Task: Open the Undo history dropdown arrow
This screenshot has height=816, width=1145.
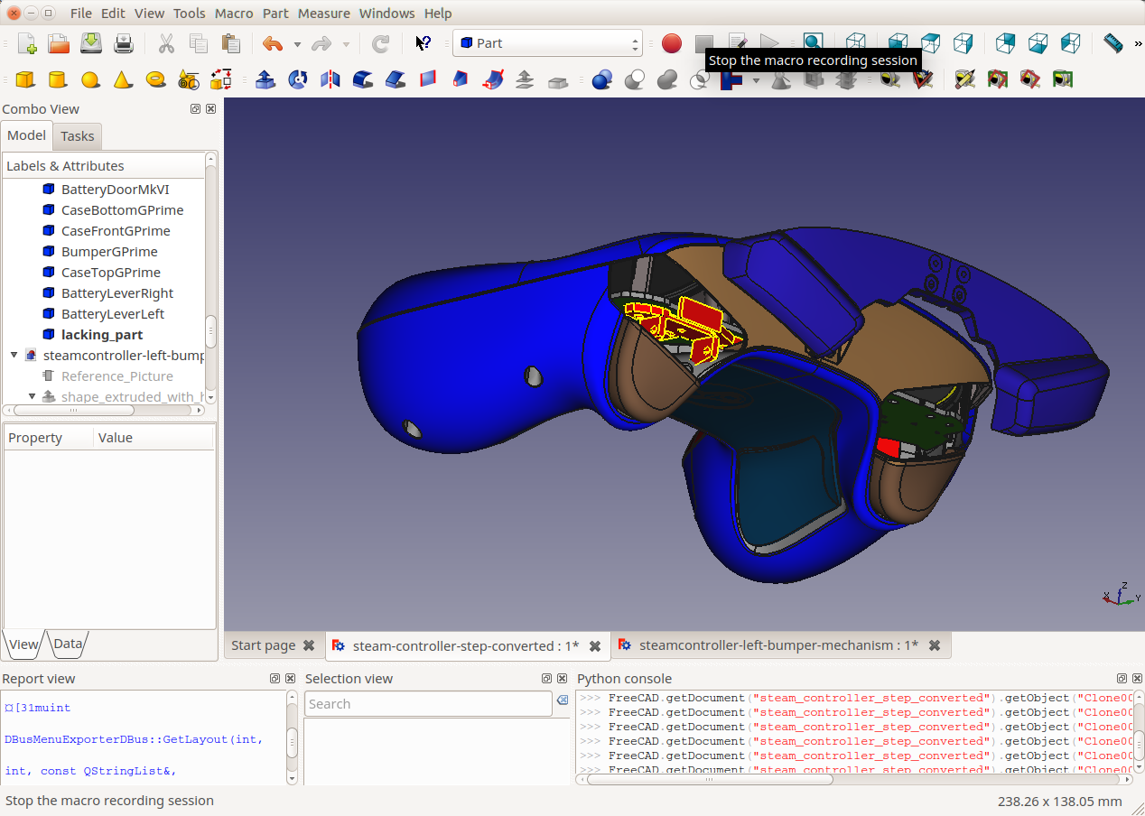Action: point(297,43)
